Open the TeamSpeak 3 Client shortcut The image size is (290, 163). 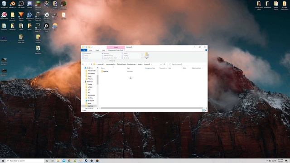[29, 16]
